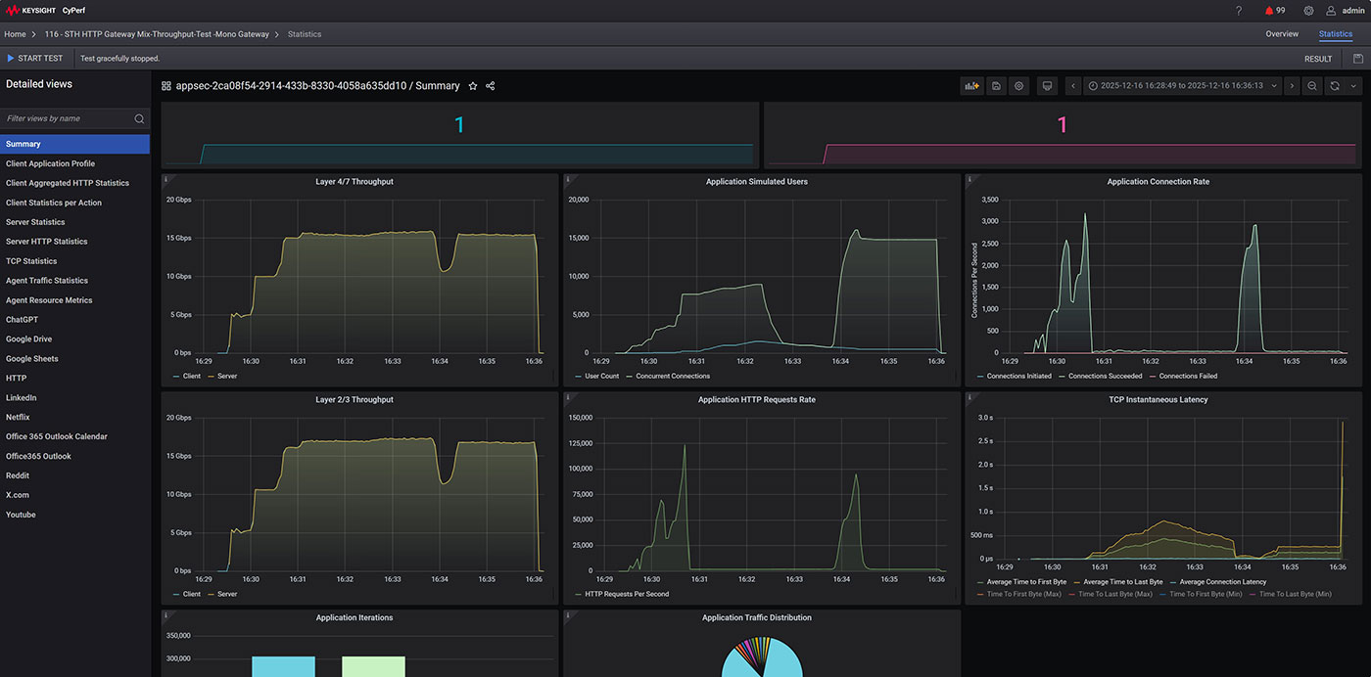Click the Application Traffic Distribution pie chart
This screenshot has height=677, width=1371.
[762, 657]
